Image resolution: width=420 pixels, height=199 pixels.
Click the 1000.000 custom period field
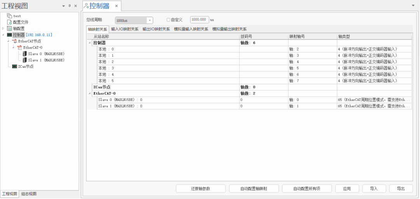click(199, 20)
